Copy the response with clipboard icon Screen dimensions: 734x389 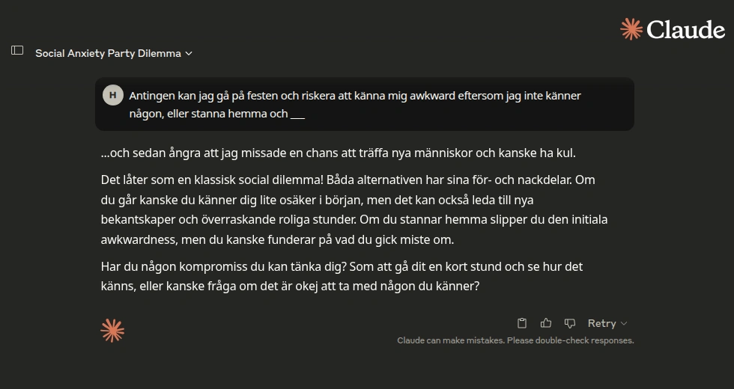(x=522, y=323)
